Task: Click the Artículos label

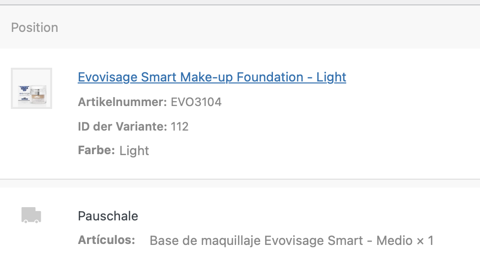Action: [x=106, y=241]
